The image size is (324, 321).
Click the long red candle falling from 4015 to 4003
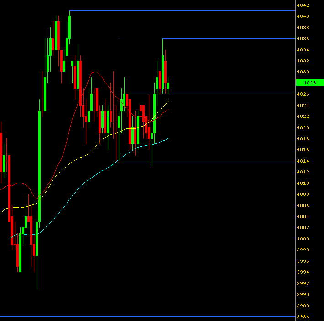[9, 189]
